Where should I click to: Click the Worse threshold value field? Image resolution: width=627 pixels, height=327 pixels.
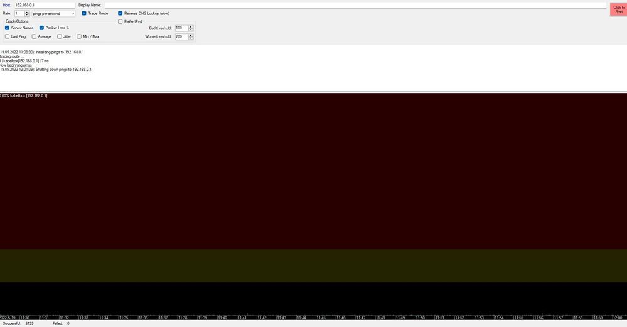pyautogui.click(x=181, y=36)
